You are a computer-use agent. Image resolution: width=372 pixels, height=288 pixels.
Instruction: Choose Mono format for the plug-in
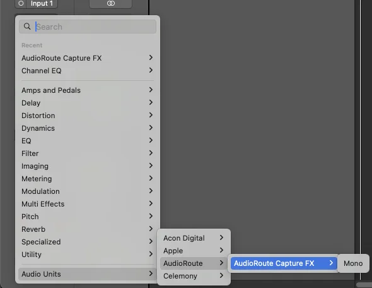pyautogui.click(x=353, y=263)
